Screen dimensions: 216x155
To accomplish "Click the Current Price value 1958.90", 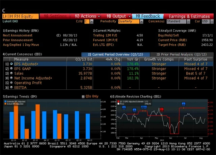I will coord(207,40).
